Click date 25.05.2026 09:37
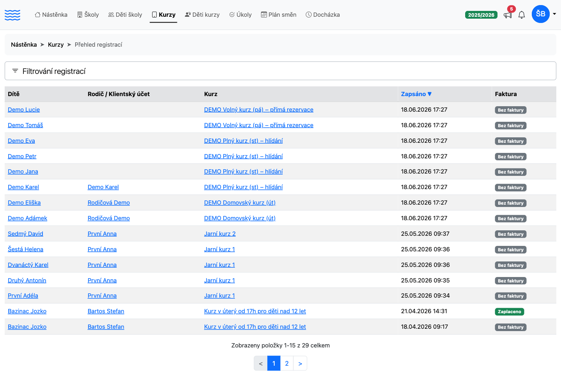The height and width of the screenshot is (377, 561). coord(425,234)
